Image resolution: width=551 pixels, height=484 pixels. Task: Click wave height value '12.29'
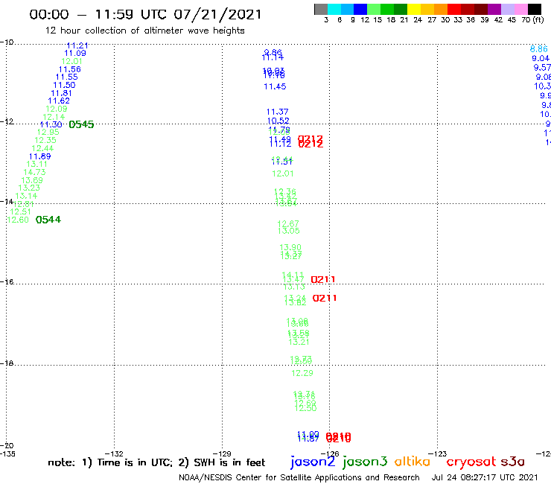302,373
